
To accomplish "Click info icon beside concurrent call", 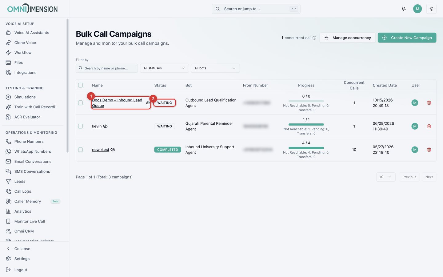I will (x=314, y=38).
